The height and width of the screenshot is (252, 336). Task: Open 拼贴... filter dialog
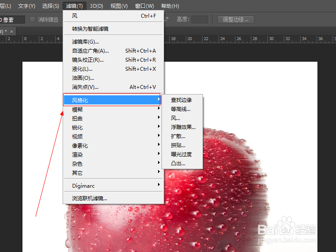pyautogui.click(x=182, y=145)
